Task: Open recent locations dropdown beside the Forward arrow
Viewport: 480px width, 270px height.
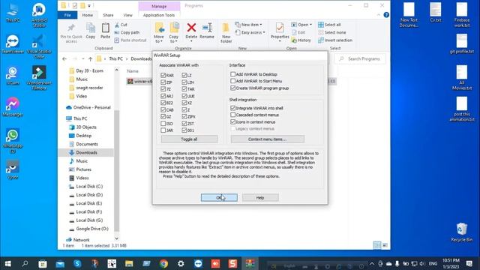Action: (82, 58)
